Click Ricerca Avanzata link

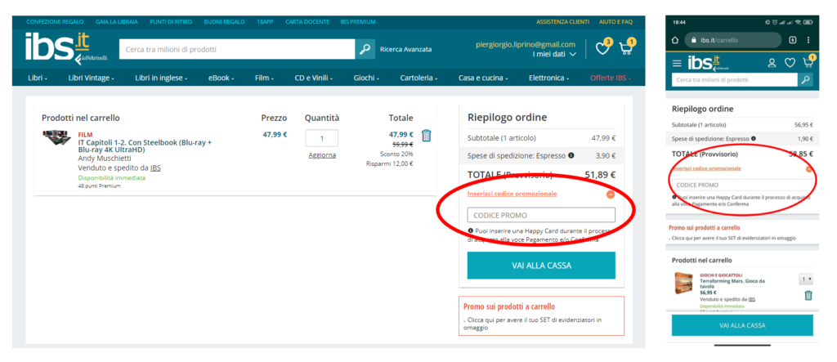point(405,49)
